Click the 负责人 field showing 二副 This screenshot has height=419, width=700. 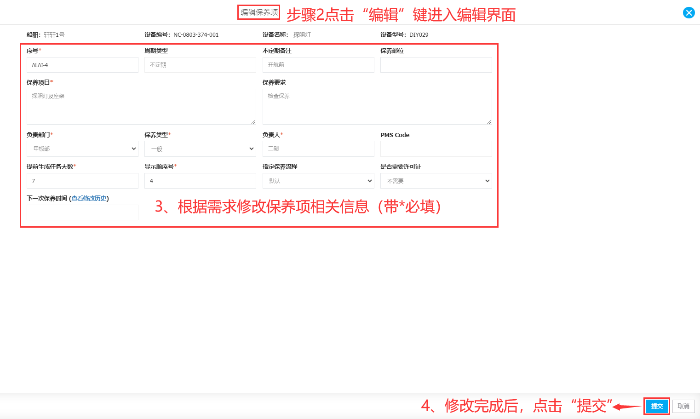(x=318, y=149)
